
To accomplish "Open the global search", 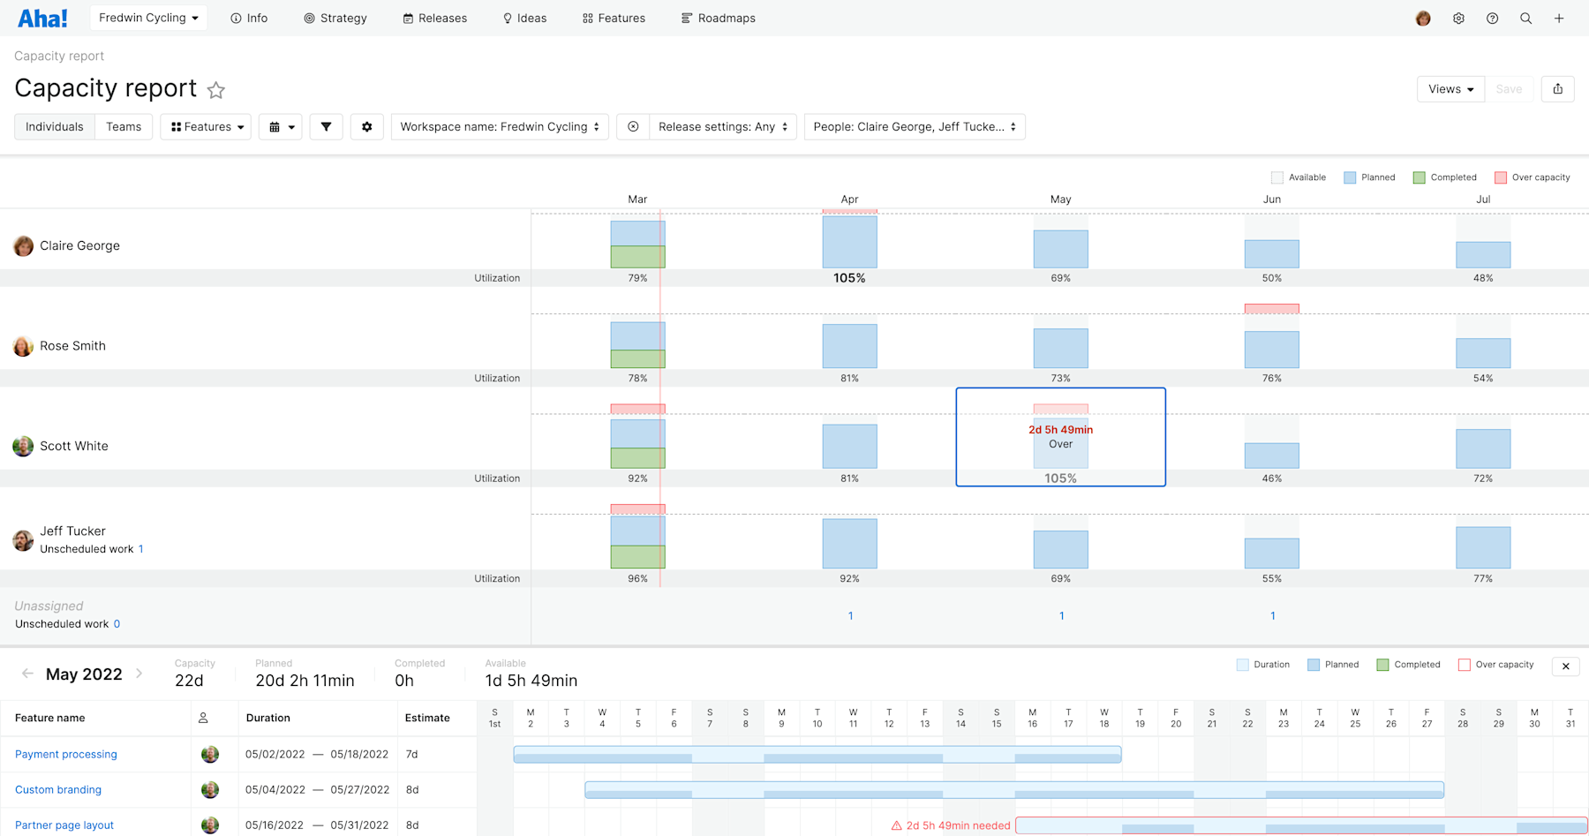I will [1525, 18].
